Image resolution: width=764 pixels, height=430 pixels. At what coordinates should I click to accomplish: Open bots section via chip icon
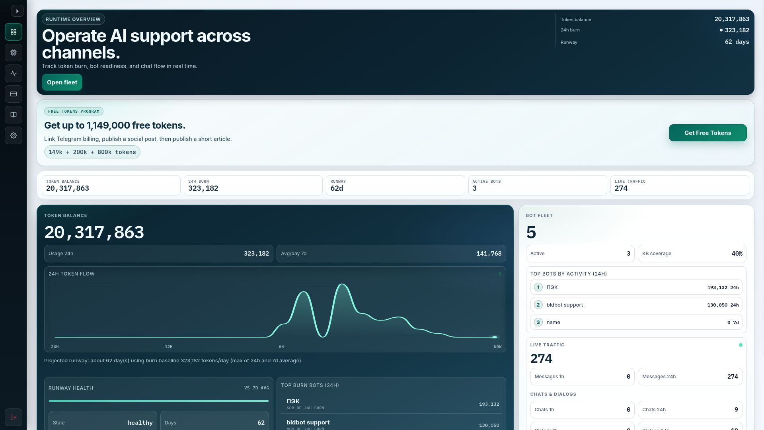[14, 53]
